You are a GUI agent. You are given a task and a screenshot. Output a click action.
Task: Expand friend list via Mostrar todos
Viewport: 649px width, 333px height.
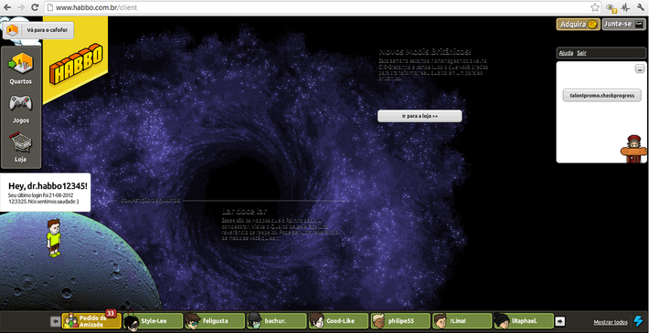[611, 322]
